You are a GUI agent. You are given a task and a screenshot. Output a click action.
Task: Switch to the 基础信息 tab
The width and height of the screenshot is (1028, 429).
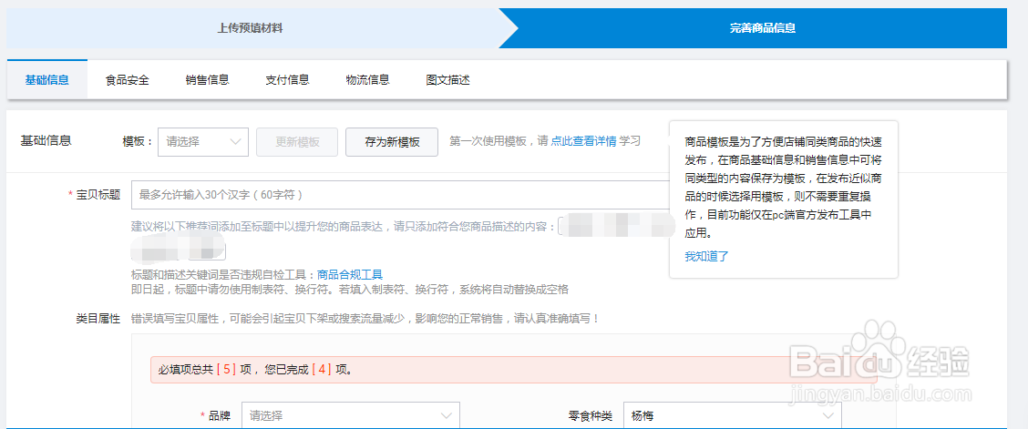(46, 80)
